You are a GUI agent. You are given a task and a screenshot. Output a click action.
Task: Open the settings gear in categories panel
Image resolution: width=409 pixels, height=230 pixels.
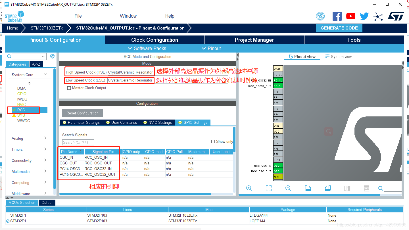click(x=52, y=56)
